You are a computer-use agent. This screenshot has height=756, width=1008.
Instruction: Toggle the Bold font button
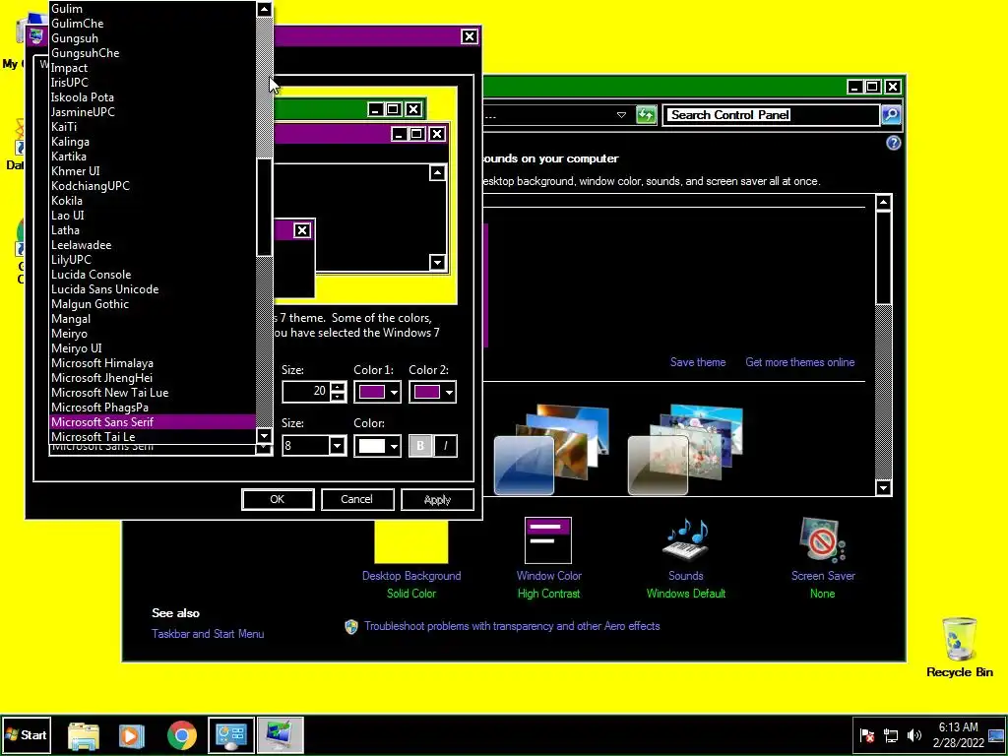[420, 446]
